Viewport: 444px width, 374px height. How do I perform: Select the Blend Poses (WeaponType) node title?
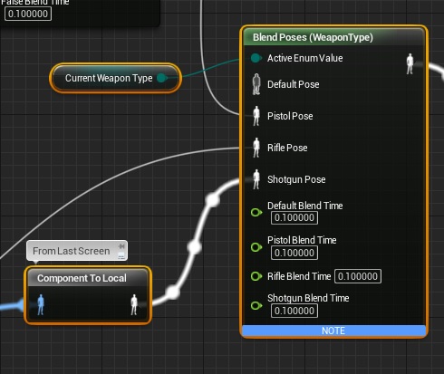[x=313, y=37]
